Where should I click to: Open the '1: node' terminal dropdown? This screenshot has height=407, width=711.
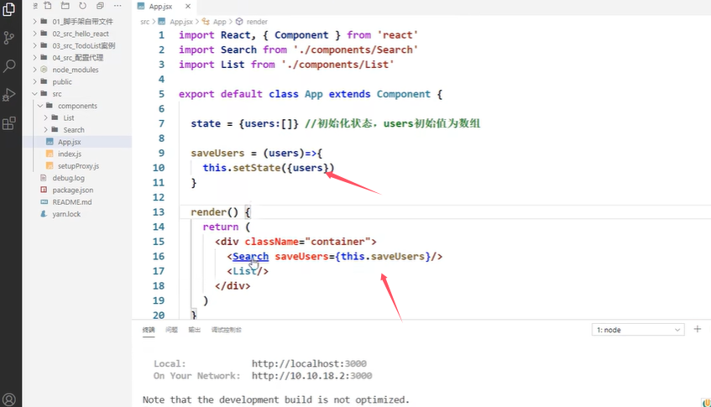[x=637, y=330]
